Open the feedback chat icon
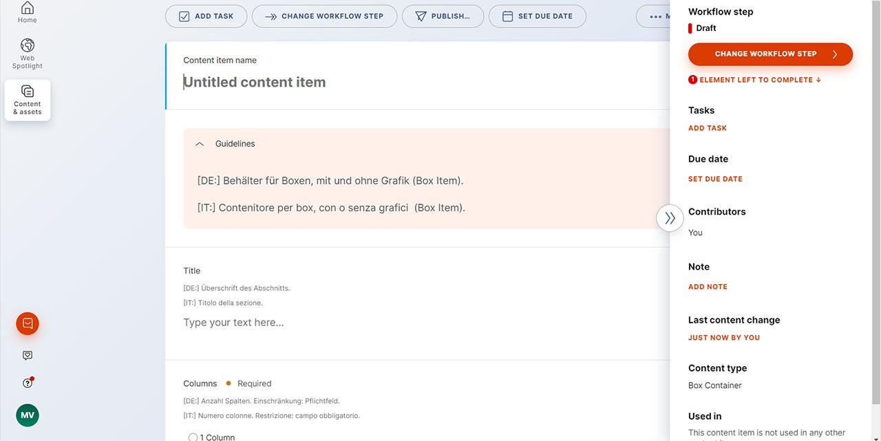881x441 pixels. (x=28, y=356)
